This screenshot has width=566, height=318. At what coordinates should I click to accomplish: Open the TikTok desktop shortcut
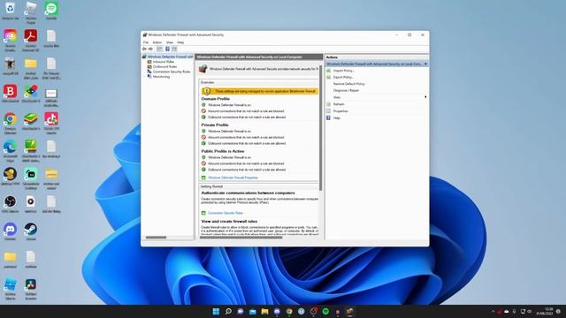click(x=51, y=123)
